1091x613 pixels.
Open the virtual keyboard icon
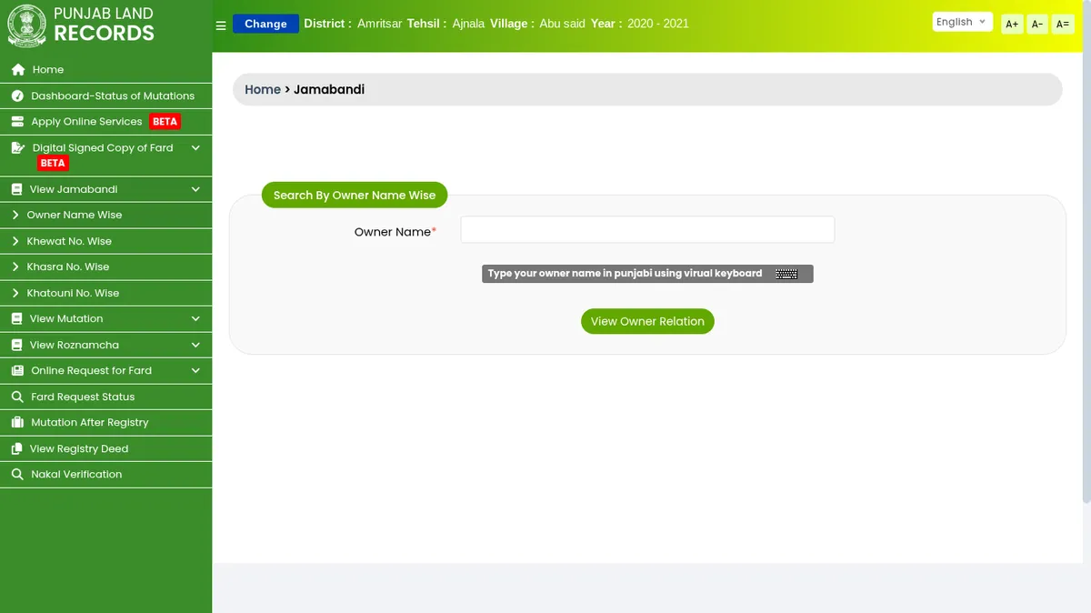point(786,274)
